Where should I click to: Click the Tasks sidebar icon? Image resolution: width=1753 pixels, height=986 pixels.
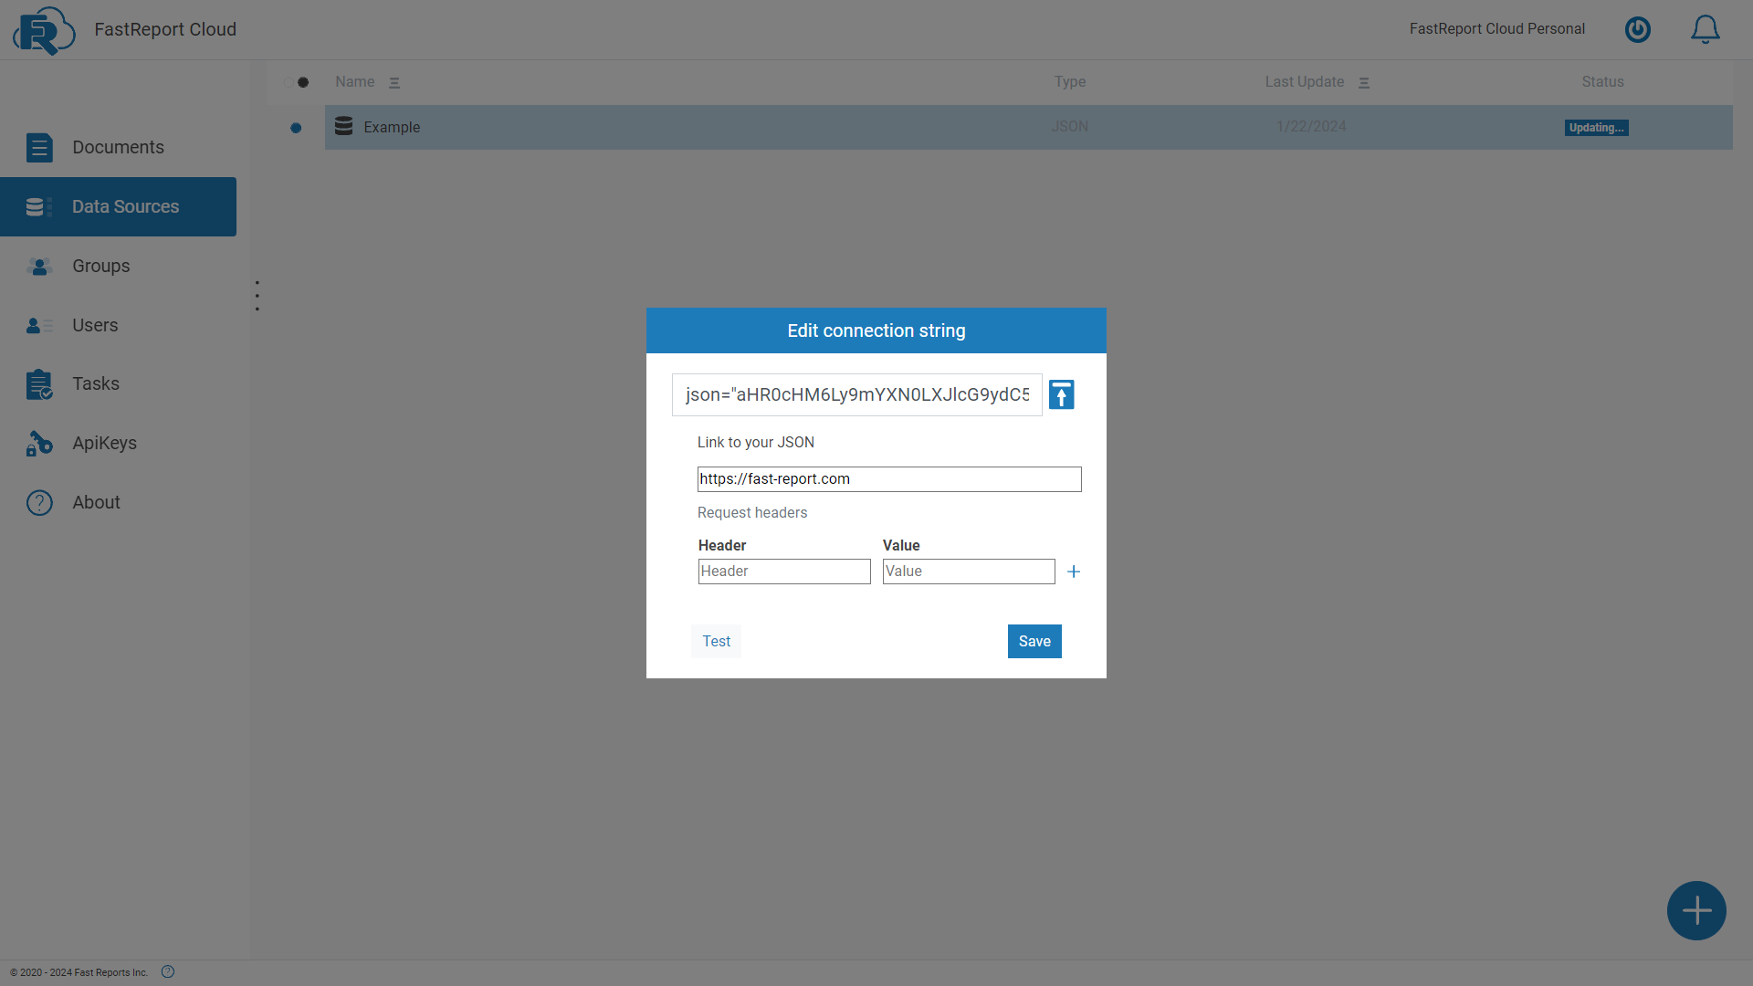39,383
